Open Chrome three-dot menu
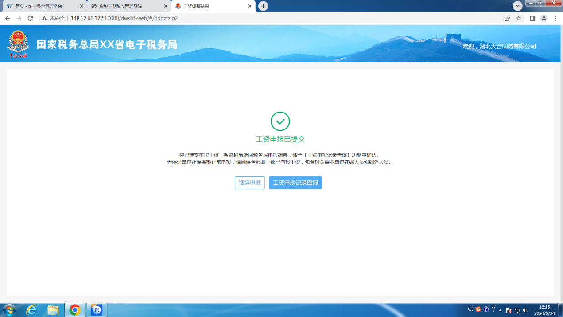Image resolution: width=563 pixels, height=317 pixels. click(555, 19)
